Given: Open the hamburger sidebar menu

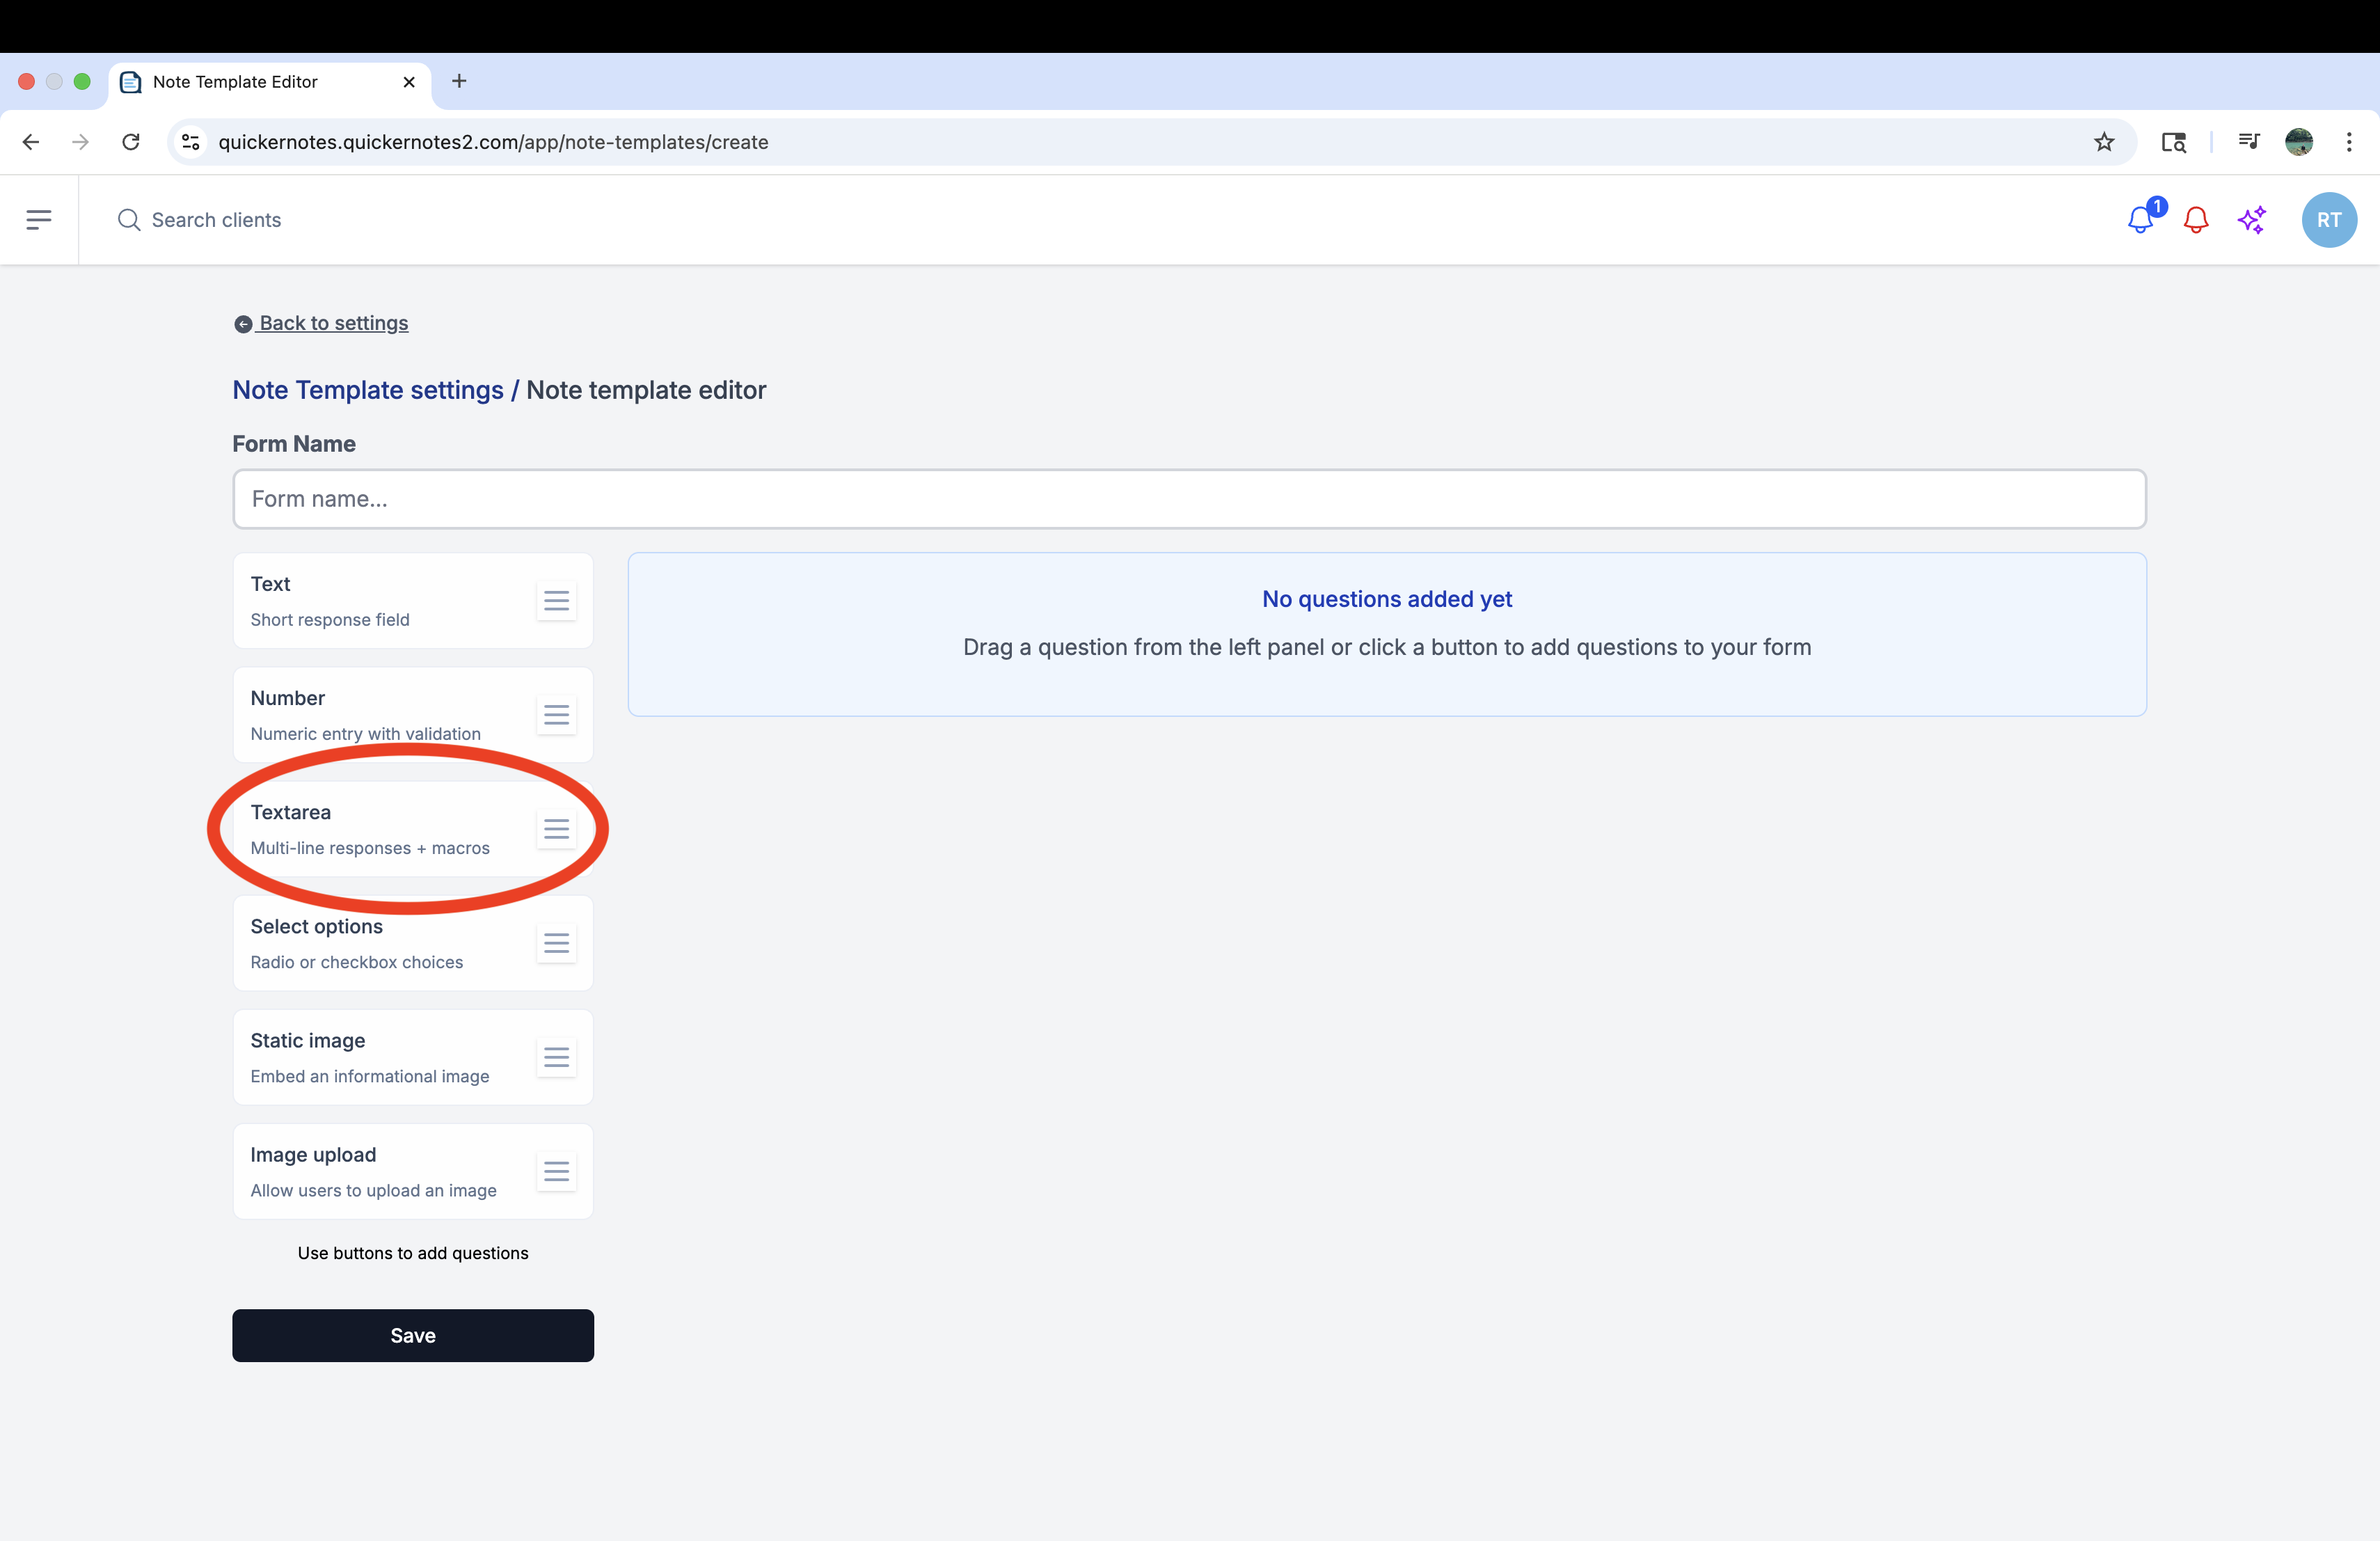Looking at the screenshot, I should click(x=38, y=220).
